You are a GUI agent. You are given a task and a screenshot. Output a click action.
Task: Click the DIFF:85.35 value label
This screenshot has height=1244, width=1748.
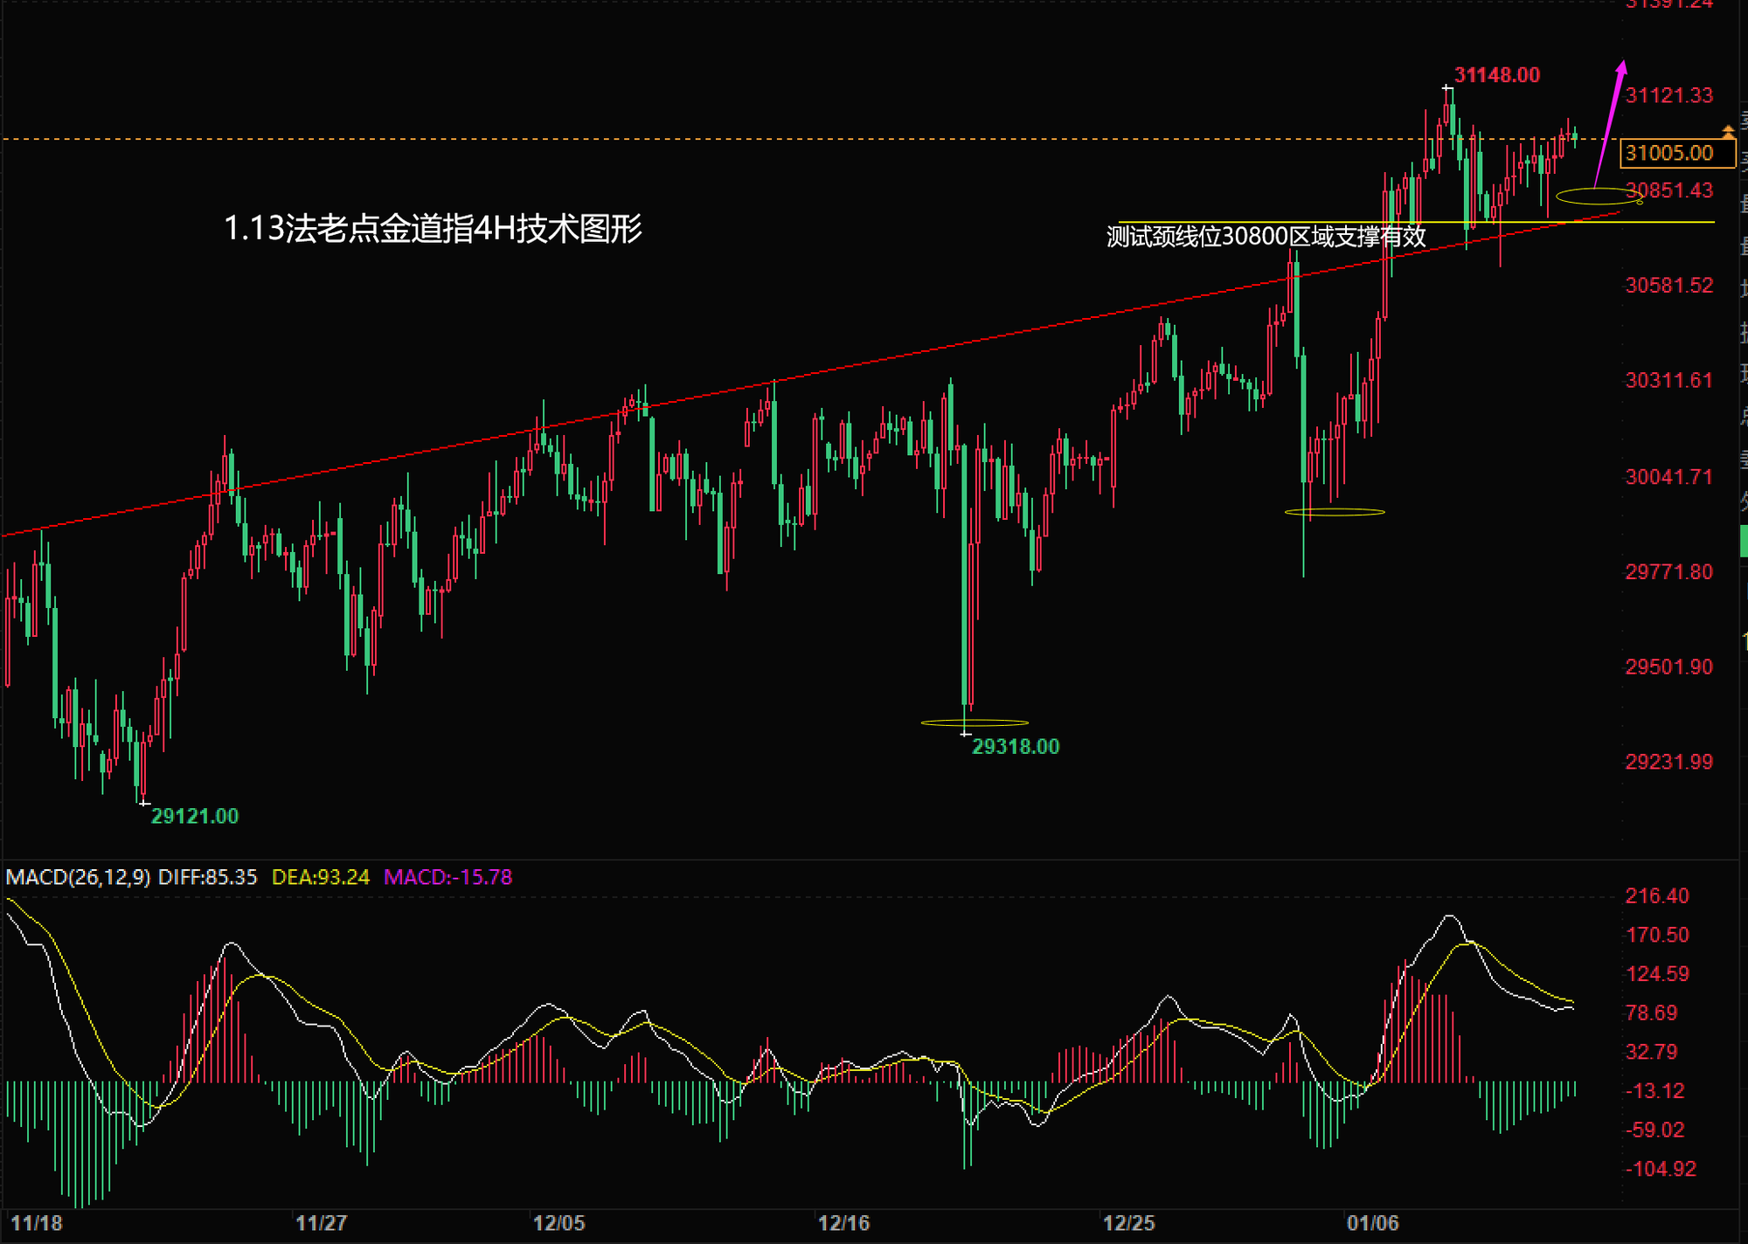[x=207, y=877]
